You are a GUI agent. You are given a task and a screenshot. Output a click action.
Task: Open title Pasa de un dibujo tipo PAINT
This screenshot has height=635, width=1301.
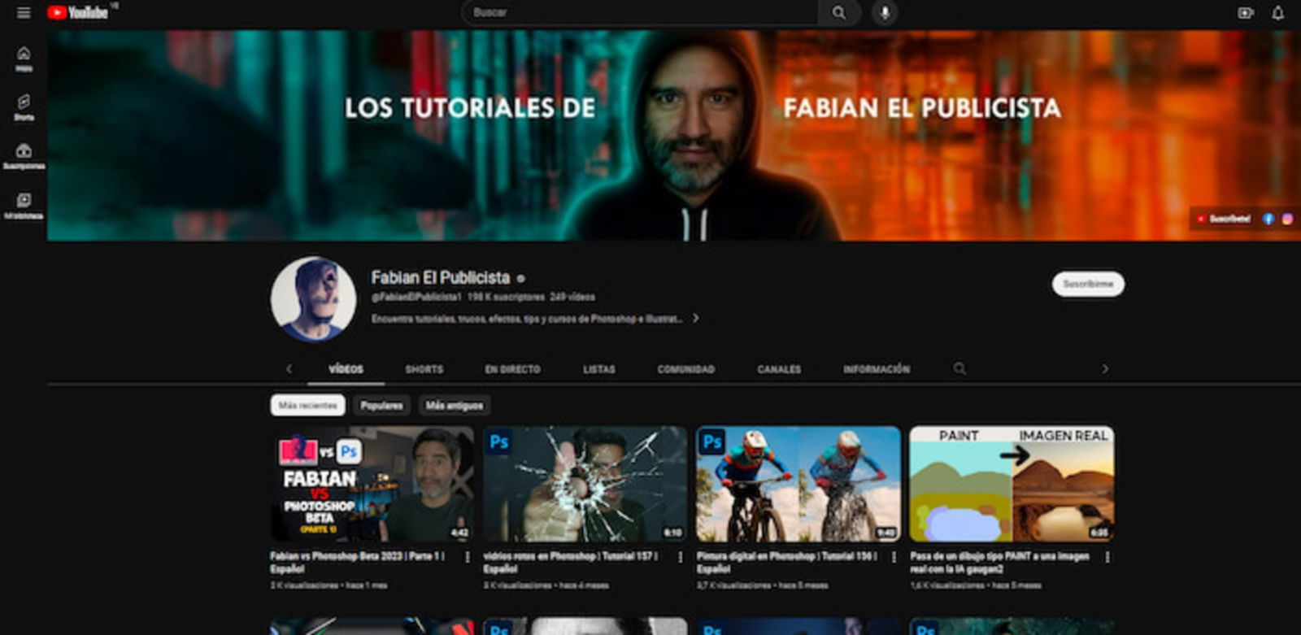pos(999,563)
